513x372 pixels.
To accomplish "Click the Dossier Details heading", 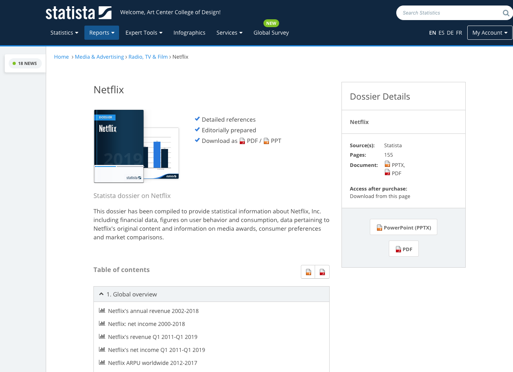I will (x=380, y=96).
